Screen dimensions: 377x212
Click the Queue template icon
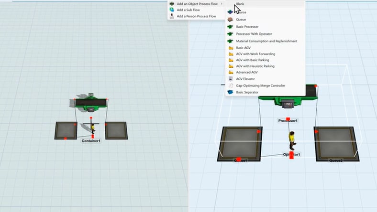pos(230,20)
